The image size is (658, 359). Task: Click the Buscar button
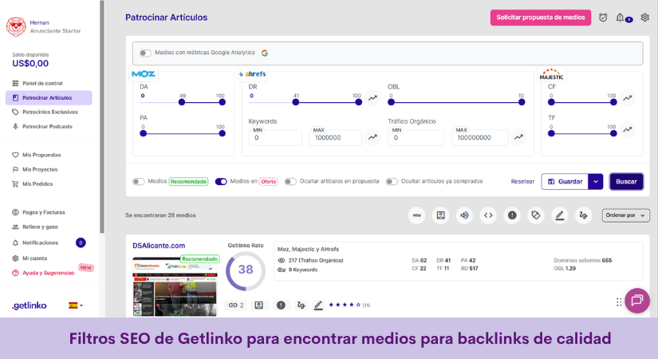tap(626, 181)
